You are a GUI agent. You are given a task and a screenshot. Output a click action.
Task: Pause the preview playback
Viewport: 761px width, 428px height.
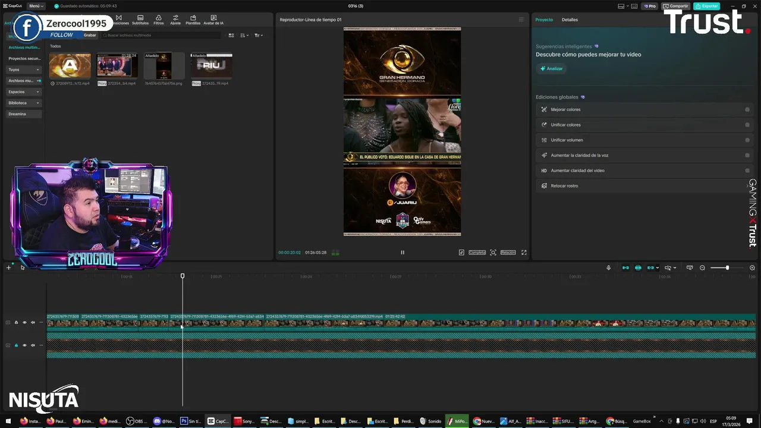402,253
